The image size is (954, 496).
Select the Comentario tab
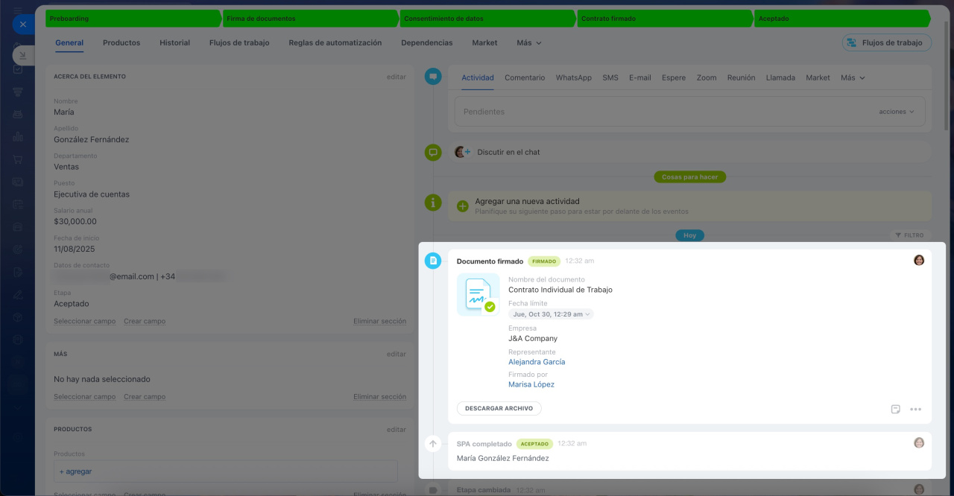pos(525,77)
